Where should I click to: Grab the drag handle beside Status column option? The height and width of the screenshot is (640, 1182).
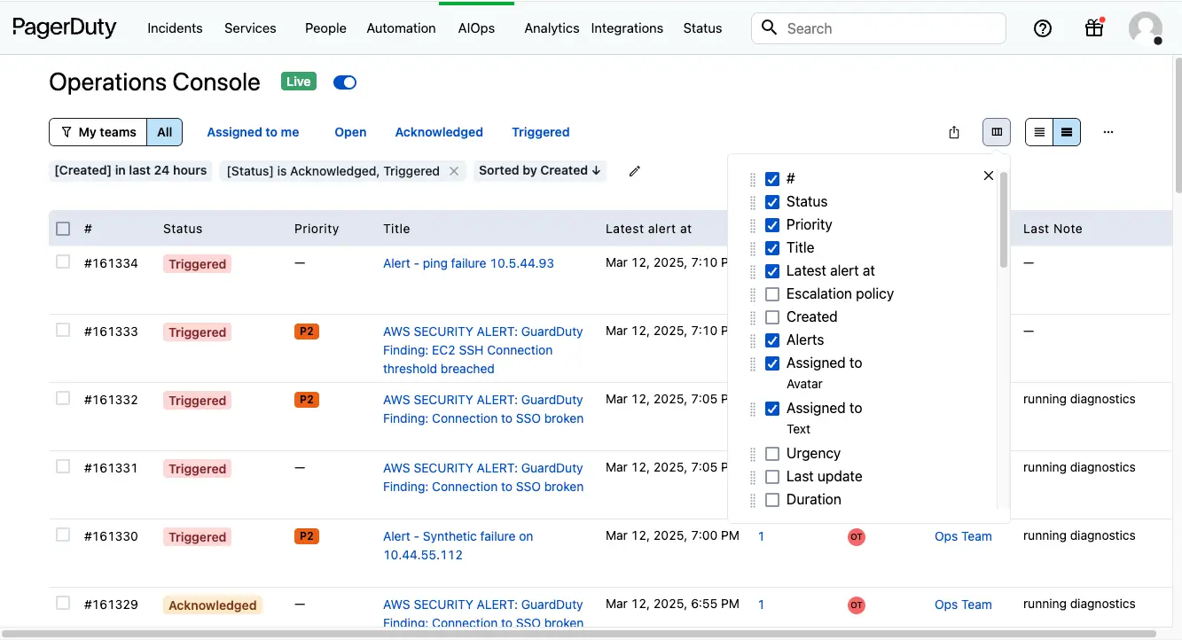753,202
